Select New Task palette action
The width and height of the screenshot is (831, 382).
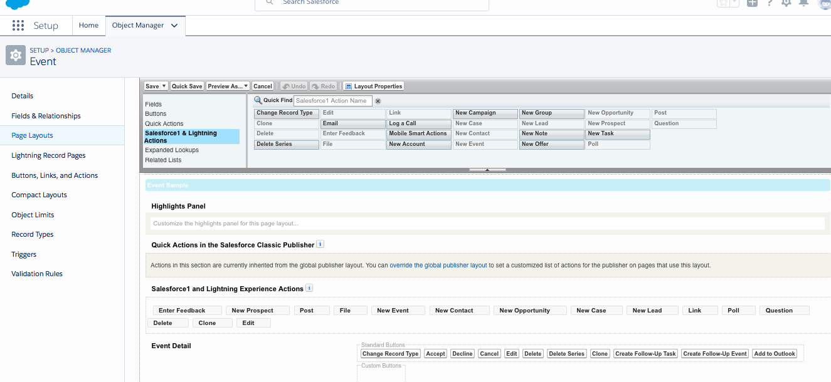point(618,133)
